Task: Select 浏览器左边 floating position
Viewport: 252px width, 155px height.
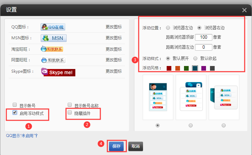Action: 168,28
